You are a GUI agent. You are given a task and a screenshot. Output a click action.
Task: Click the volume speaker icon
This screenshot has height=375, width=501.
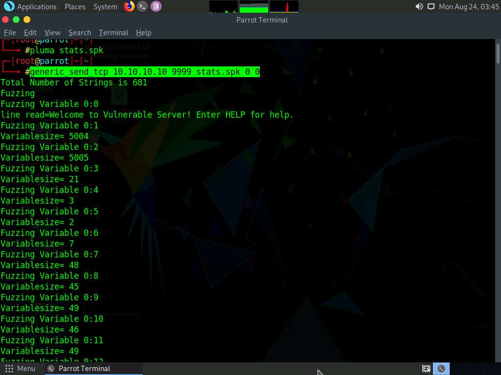419,6
